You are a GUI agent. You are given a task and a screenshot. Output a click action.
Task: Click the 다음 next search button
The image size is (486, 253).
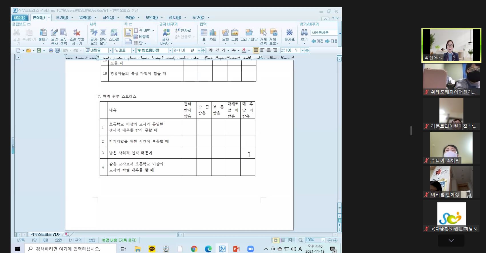point(331,41)
